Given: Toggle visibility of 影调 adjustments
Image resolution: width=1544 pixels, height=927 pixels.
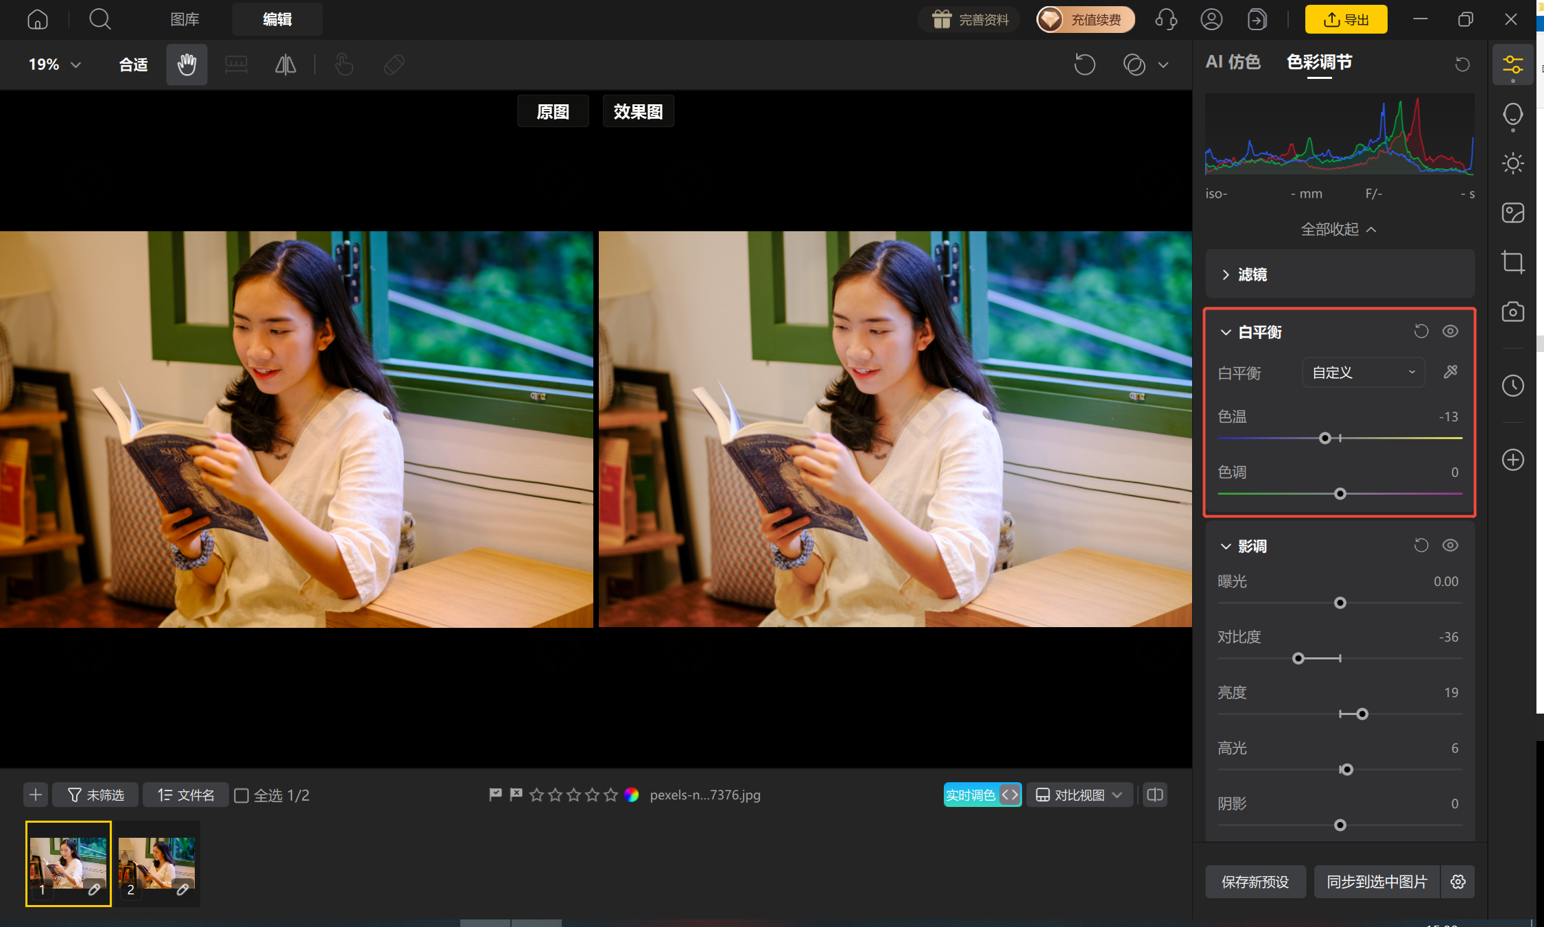Looking at the screenshot, I should tap(1450, 545).
